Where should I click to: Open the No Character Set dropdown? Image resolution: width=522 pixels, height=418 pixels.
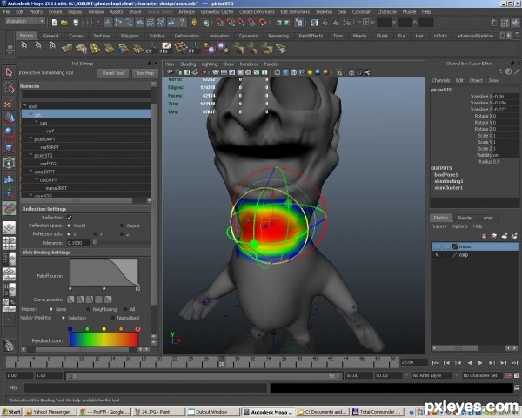[x=482, y=375]
